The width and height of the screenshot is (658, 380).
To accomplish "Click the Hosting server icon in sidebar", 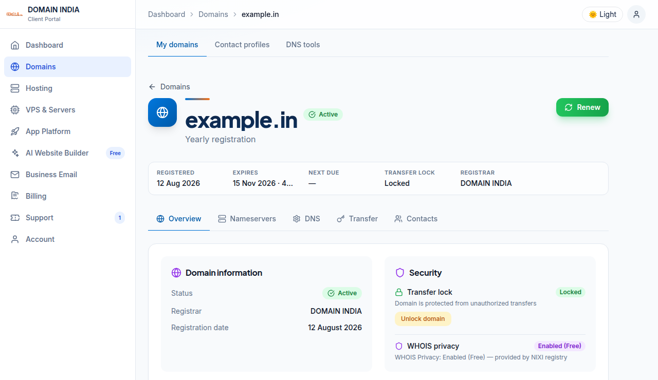I will [15, 88].
